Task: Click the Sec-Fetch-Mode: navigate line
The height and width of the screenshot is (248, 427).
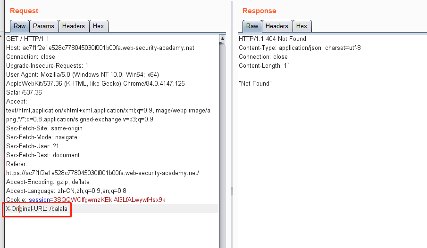Action: (x=42, y=137)
